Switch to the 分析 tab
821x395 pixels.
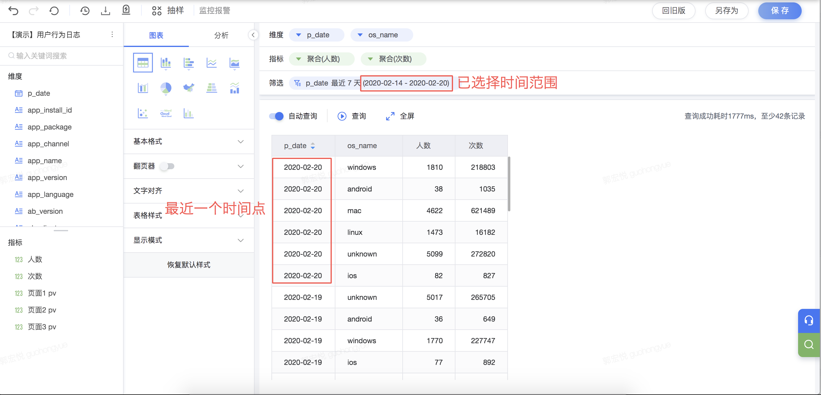pos(221,35)
